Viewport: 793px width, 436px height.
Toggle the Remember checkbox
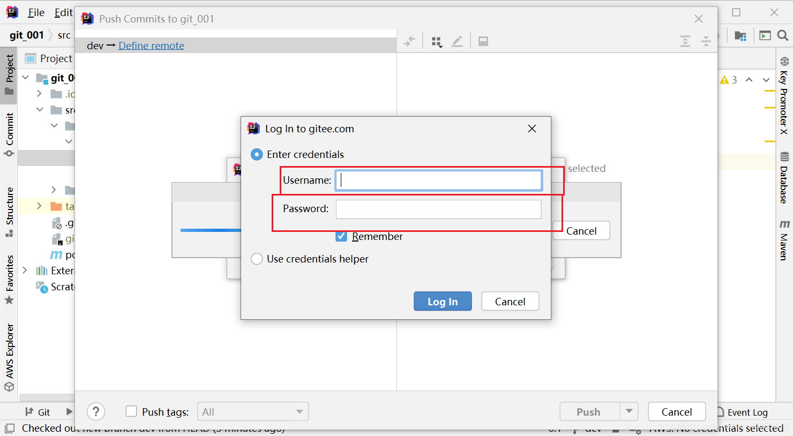pyautogui.click(x=341, y=236)
